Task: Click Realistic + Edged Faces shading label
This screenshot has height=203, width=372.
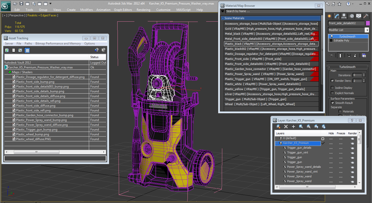Action: coord(43,15)
